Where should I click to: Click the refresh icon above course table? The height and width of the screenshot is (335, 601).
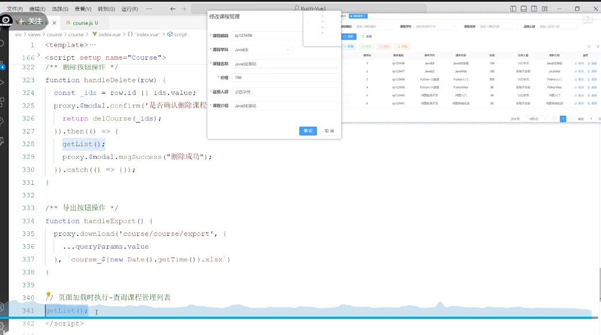click(598, 47)
